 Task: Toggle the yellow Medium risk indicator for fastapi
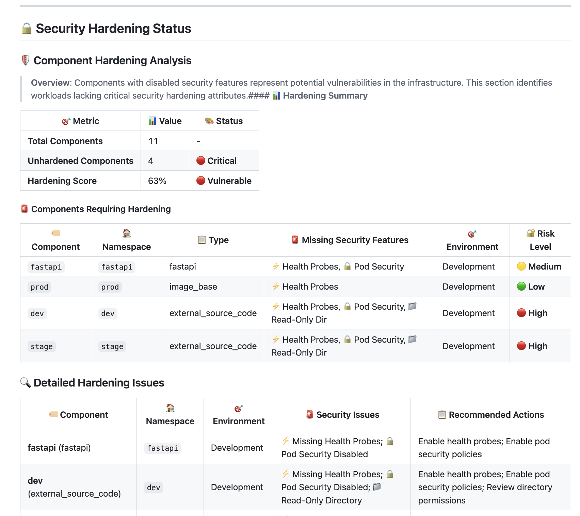[x=520, y=266]
